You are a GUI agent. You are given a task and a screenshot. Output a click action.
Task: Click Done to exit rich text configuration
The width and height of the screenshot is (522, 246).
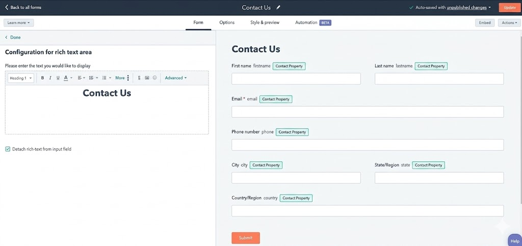point(13,37)
